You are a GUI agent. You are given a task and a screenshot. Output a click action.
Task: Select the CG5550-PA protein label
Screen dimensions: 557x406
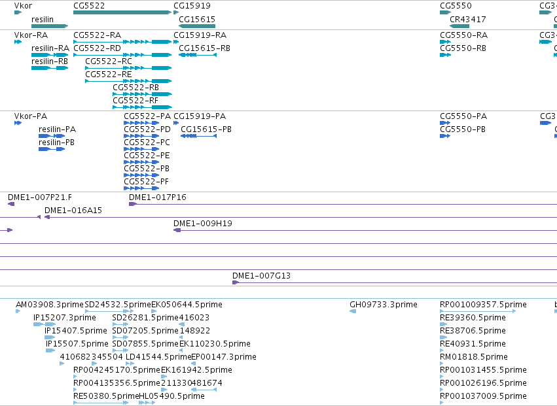[463, 116]
